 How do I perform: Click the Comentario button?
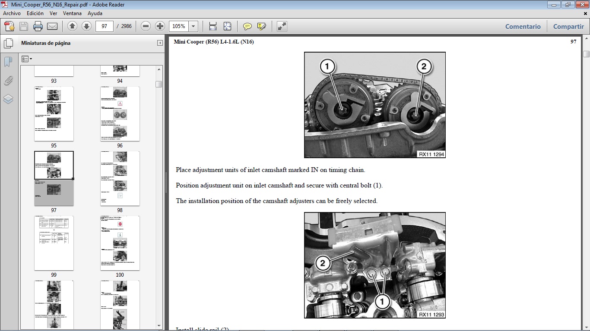click(523, 26)
